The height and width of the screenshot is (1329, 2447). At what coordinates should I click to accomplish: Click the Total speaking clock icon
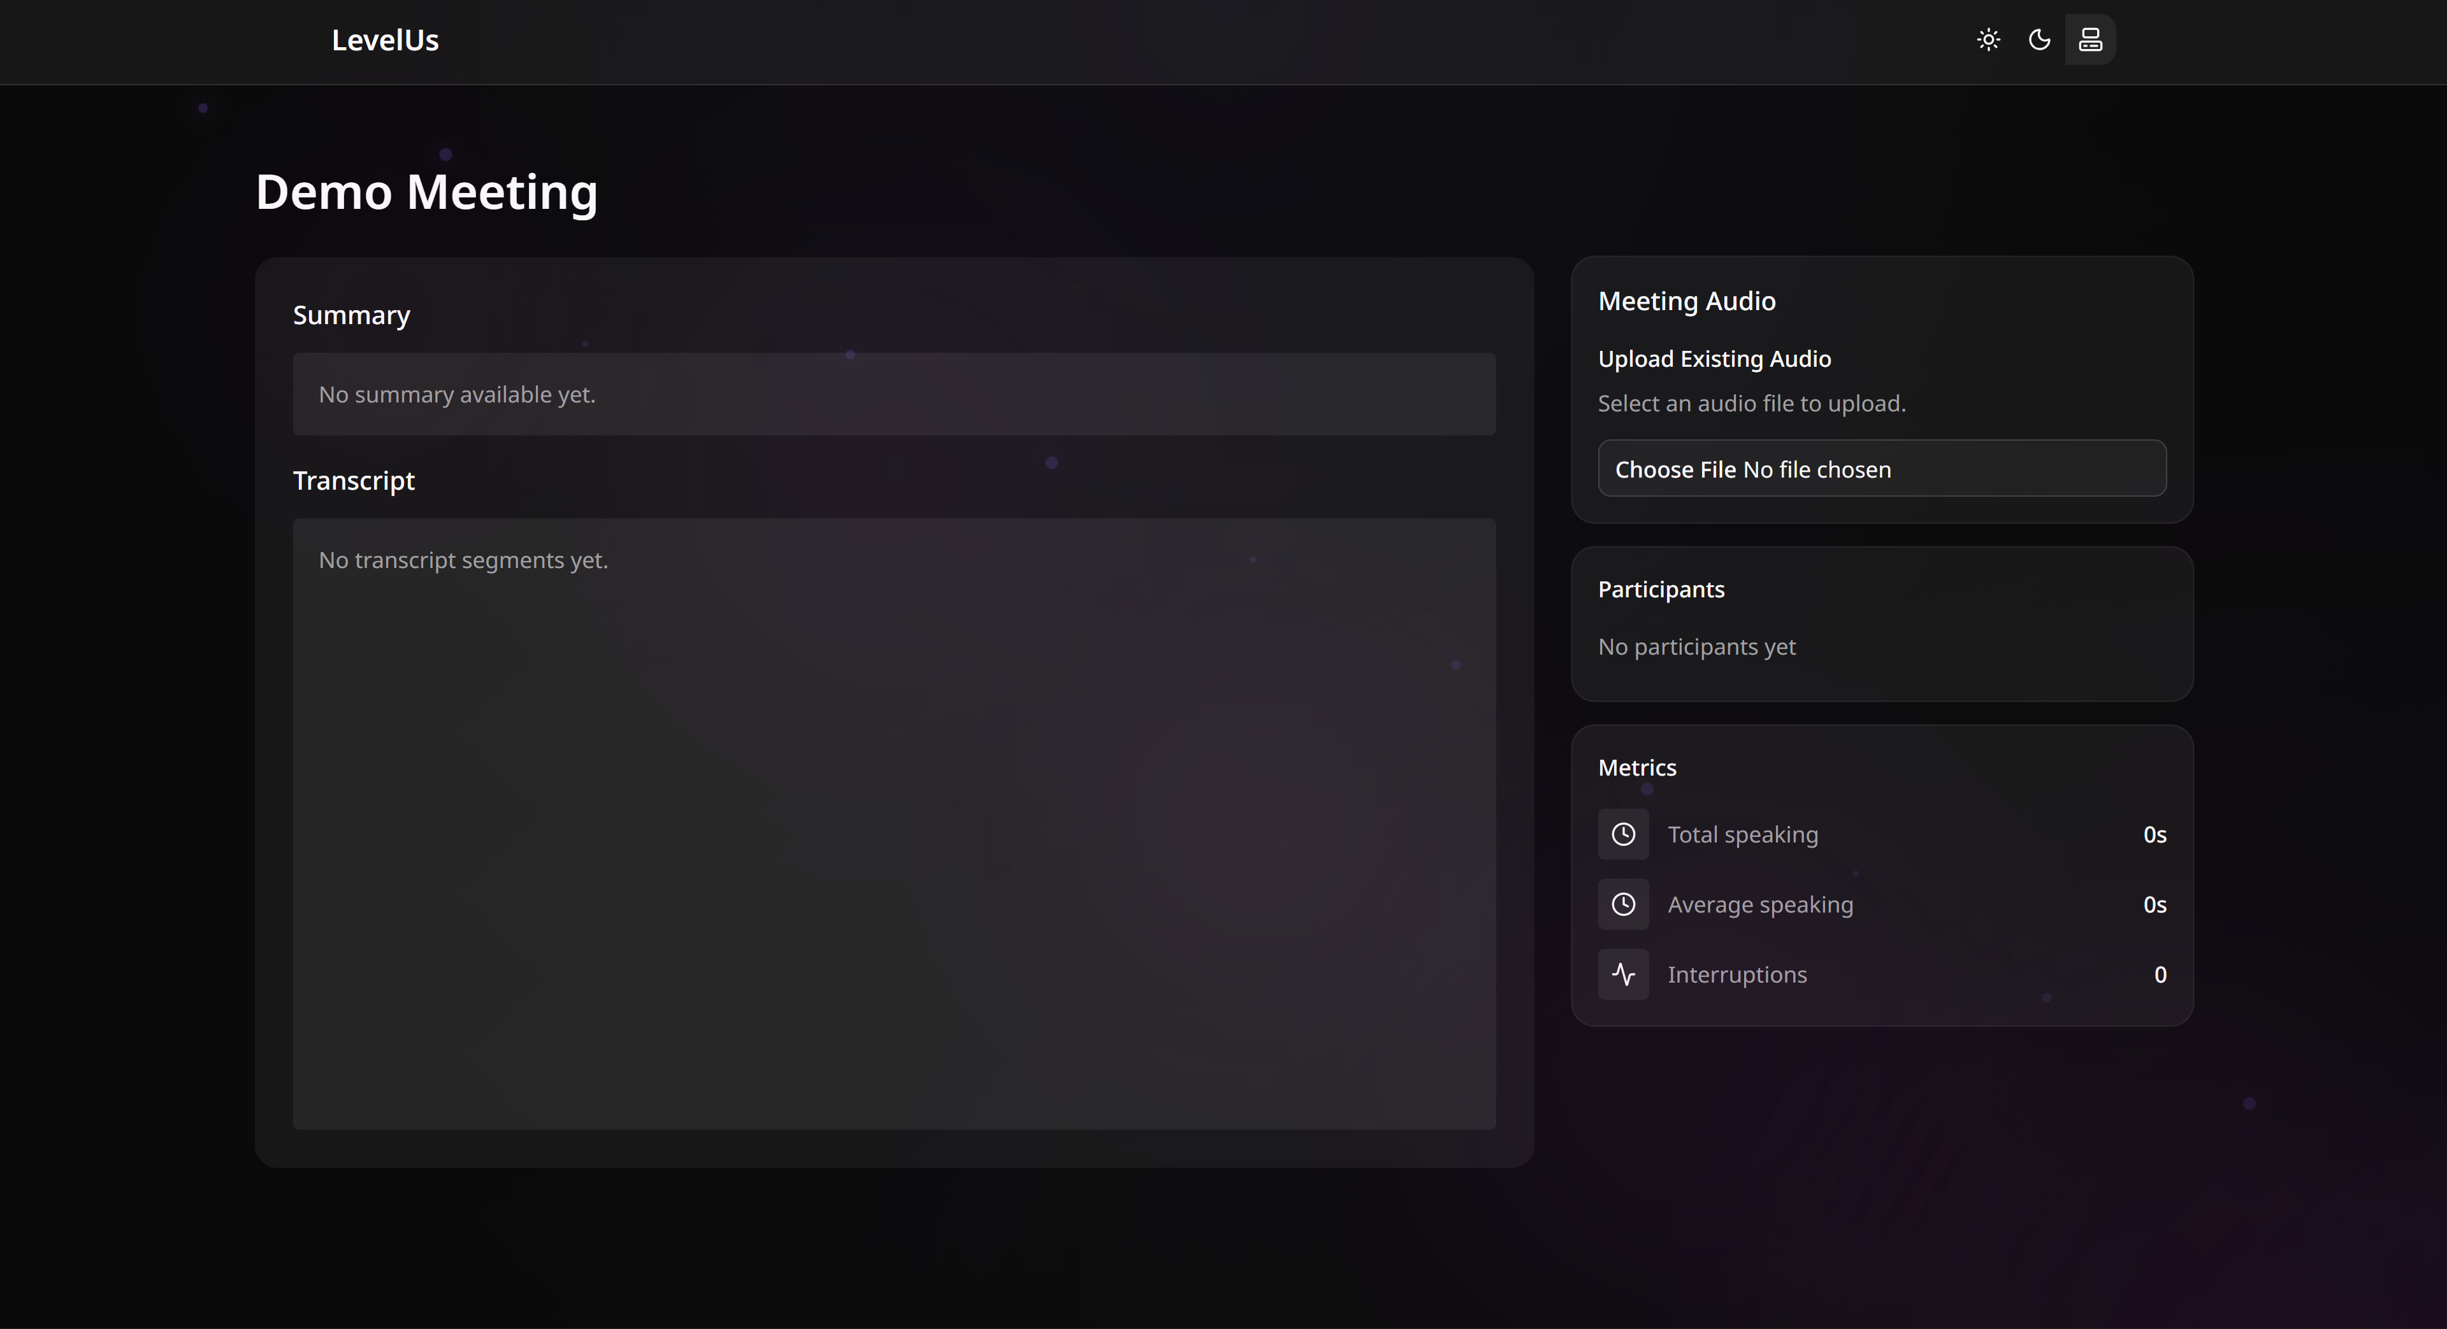(1624, 834)
